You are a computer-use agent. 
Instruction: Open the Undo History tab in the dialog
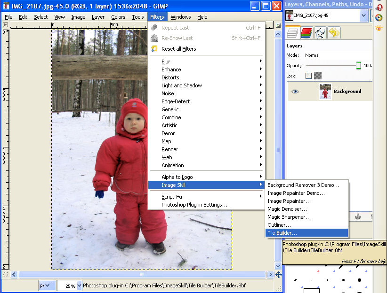pyautogui.click(x=333, y=32)
